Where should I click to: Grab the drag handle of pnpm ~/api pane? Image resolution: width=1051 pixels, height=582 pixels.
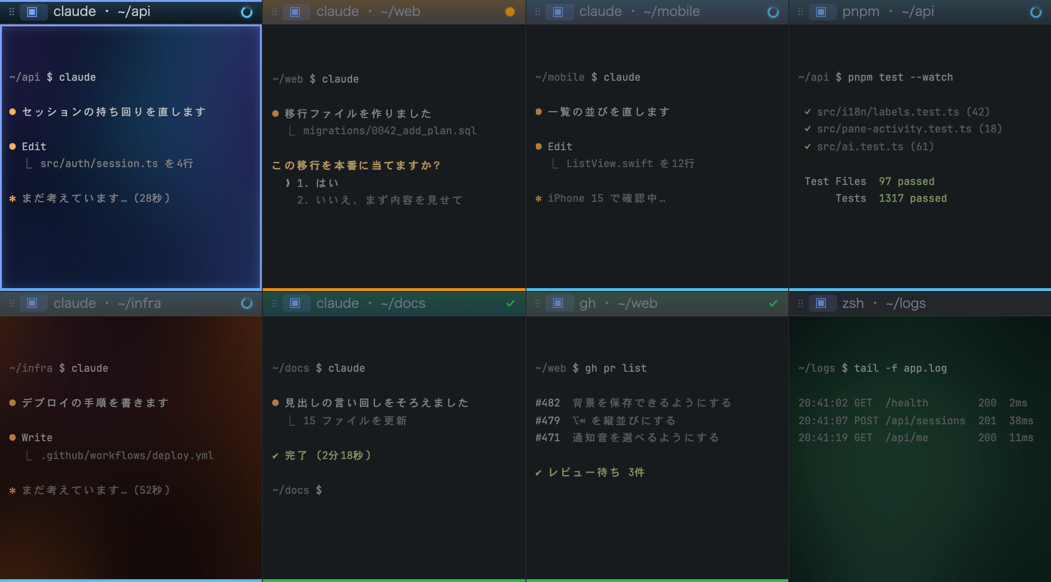[x=800, y=12]
